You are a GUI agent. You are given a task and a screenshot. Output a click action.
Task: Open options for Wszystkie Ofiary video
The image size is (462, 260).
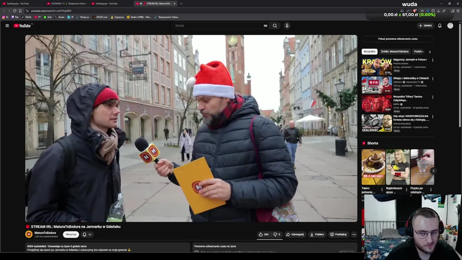pos(432,97)
